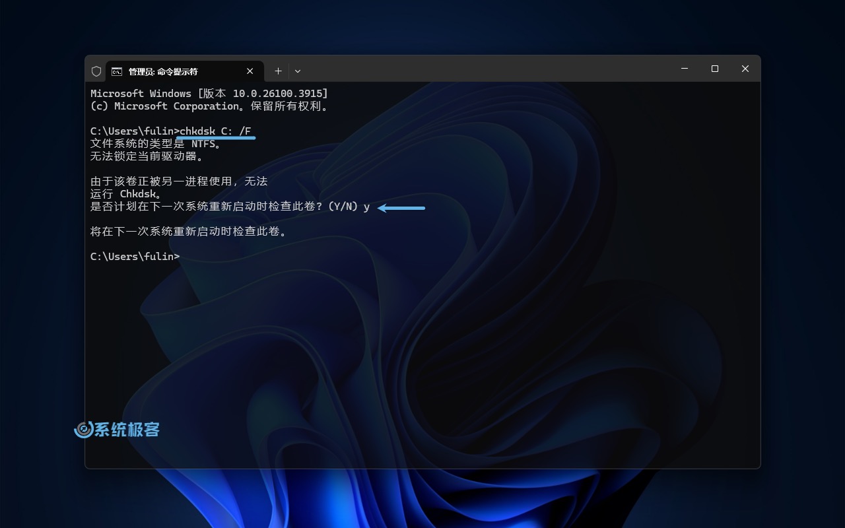This screenshot has height=528, width=845.
Task: Click the line '由于该卷正被另一进程使用，无法'
Action: [x=179, y=181]
